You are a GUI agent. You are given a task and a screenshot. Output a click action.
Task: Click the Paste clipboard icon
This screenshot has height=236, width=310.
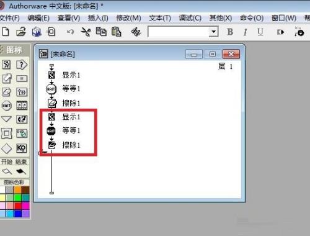tap(116, 32)
